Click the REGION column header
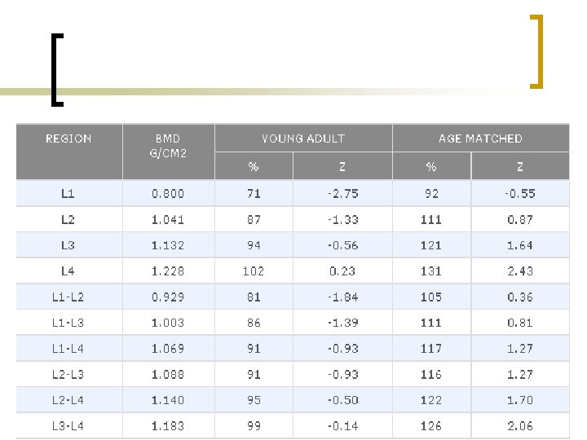 click(68, 139)
